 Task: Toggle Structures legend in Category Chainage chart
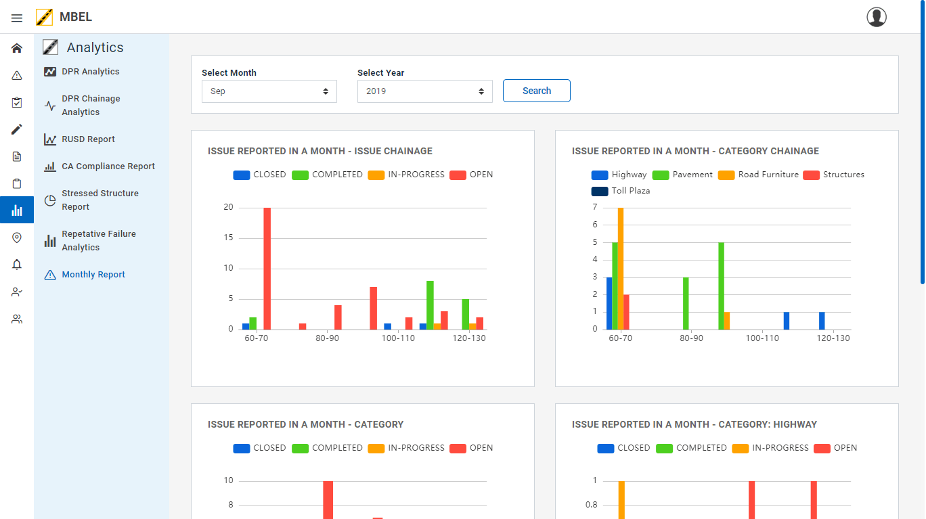834,175
